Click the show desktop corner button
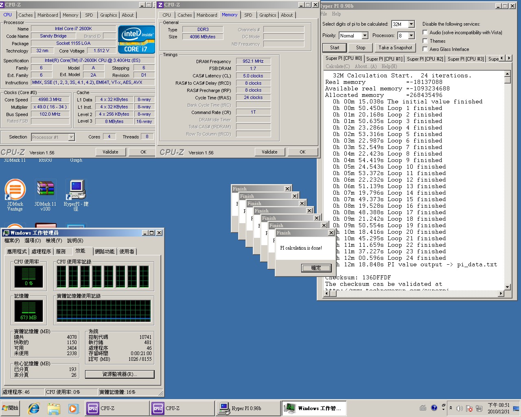 point(516,408)
